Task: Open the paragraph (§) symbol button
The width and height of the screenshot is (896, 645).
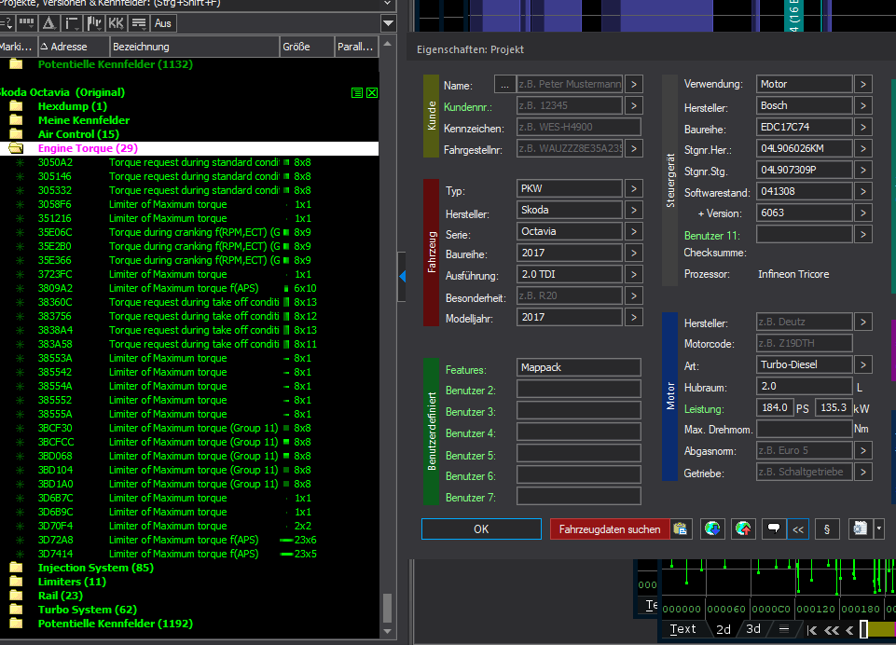Action: (x=827, y=529)
